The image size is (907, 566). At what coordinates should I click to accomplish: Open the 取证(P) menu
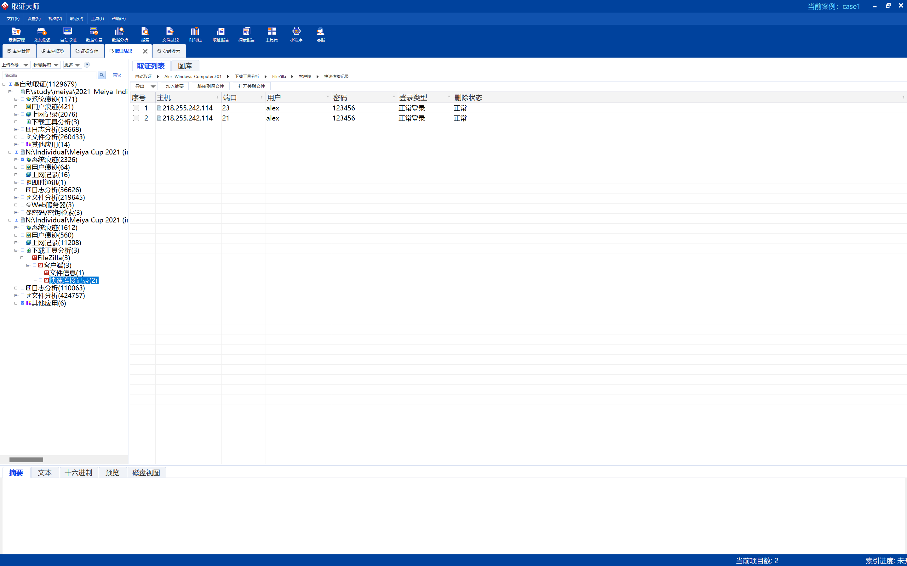pyautogui.click(x=77, y=18)
